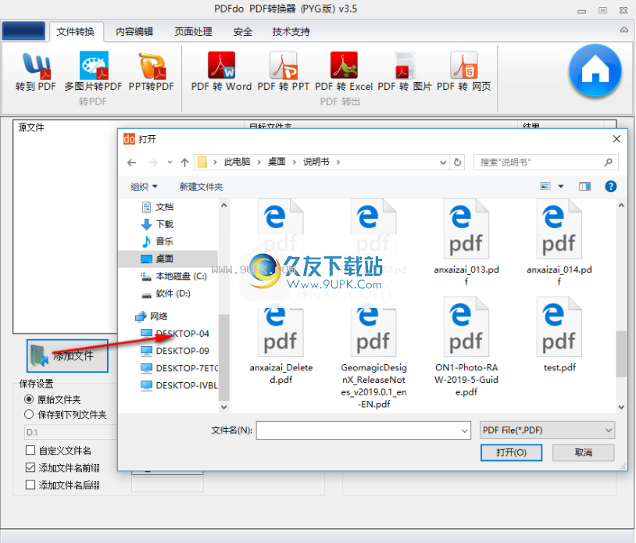Click the file list vertical scrollbar thumb
Image resolution: width=636 pixels, height=543 pixels.
pyautogui.click(x=620, y=354)
